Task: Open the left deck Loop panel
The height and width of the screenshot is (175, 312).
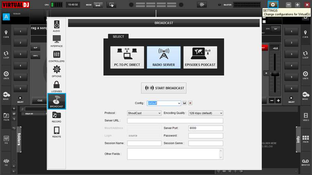Action: 6,55
